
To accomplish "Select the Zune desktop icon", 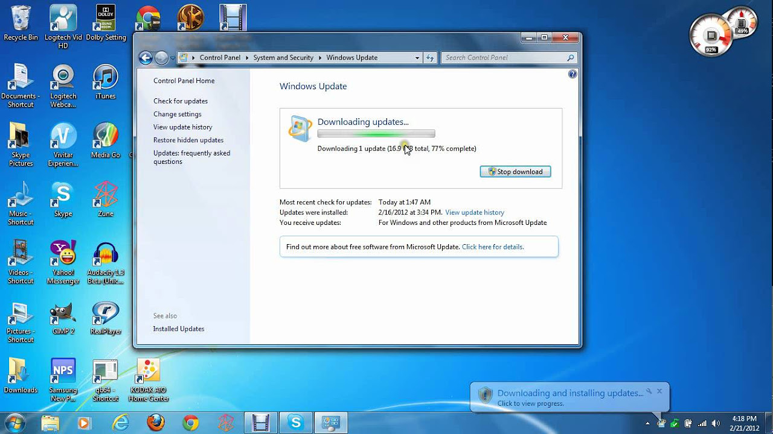I will [x=106, y=200].
